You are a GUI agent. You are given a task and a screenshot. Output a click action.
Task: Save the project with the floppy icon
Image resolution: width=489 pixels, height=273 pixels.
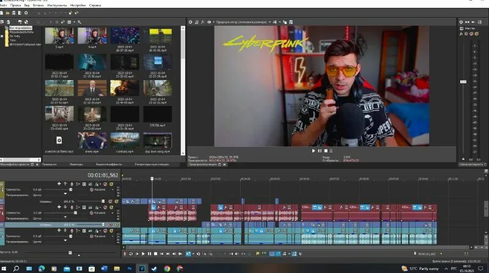[x=13, y=13]
